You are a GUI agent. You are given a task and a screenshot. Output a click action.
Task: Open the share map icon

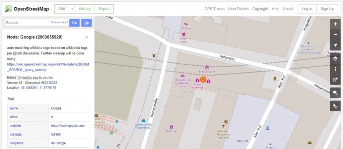click(x=335, y=80)
